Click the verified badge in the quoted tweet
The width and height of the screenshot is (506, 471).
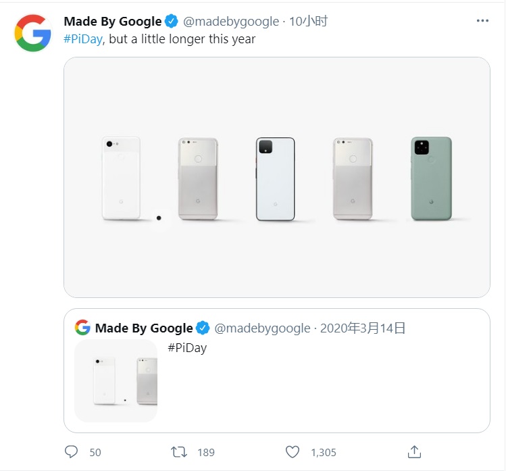tap(203, 328)
